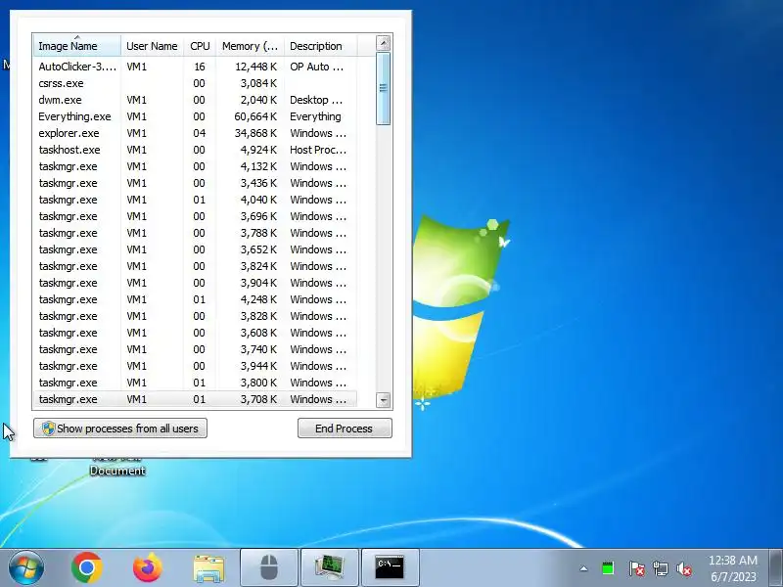This screenshot has width=783, height=587.
Task: Select taskmgr.exe row using 4,248 K
Action: click(195, 299)
